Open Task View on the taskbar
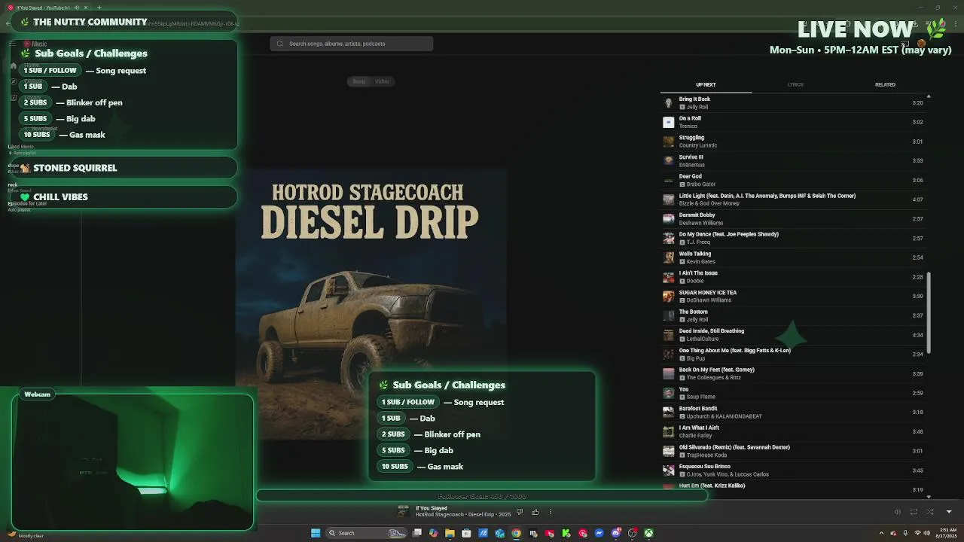The height and width of the screenshot is (542, 964). (417, 533)
